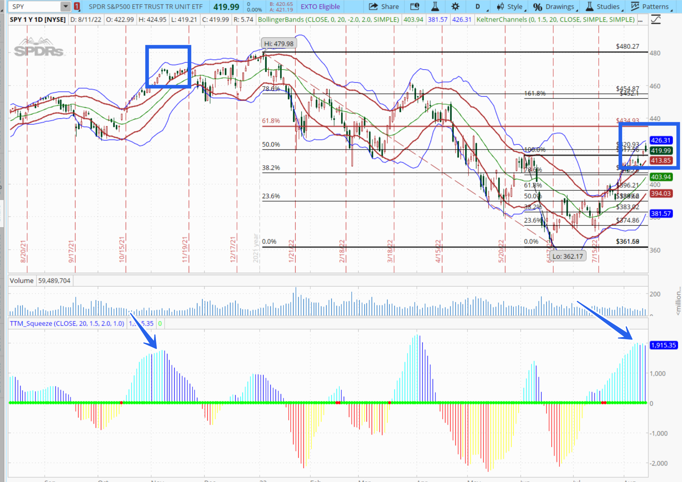The image size is (682, 482).
Task: Open the Studies menu
Action: (603, 7)
